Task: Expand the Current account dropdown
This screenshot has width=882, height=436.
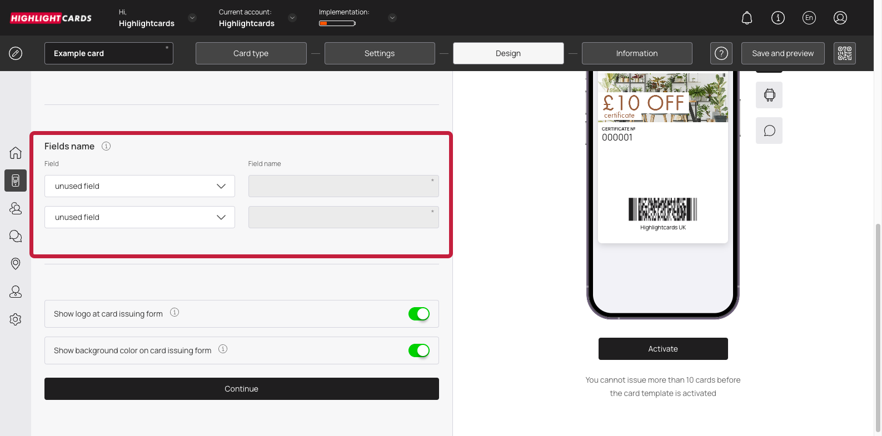Action: pos(292,18)
